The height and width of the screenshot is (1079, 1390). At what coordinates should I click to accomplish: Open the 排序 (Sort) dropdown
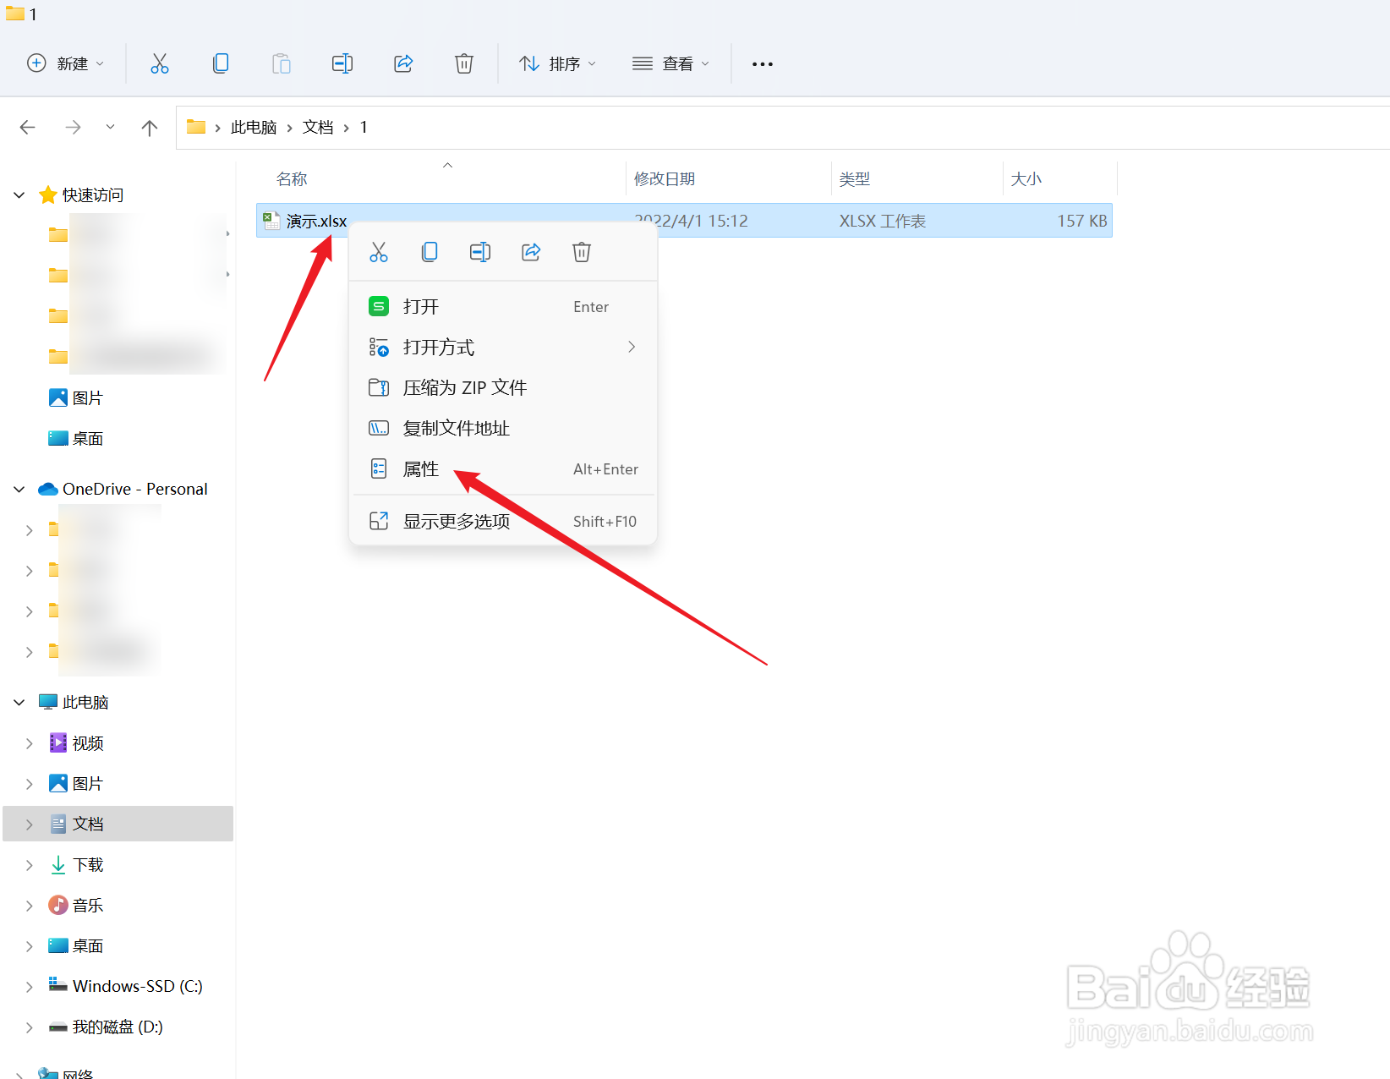point(558,63)
